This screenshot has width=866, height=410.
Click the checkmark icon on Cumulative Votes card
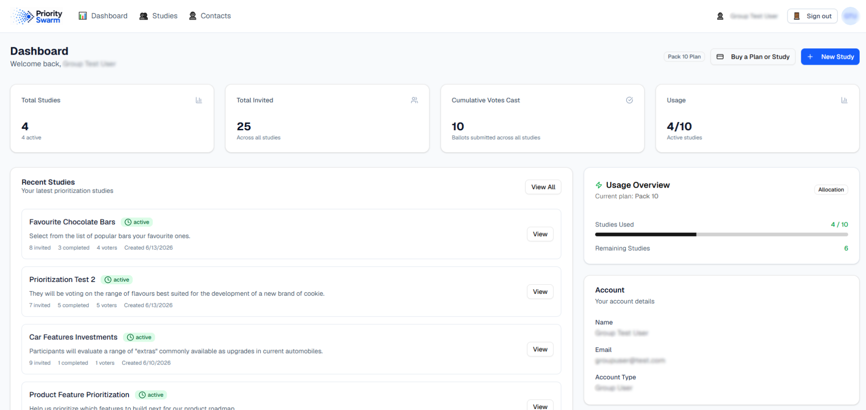click(x=629, y=100)
